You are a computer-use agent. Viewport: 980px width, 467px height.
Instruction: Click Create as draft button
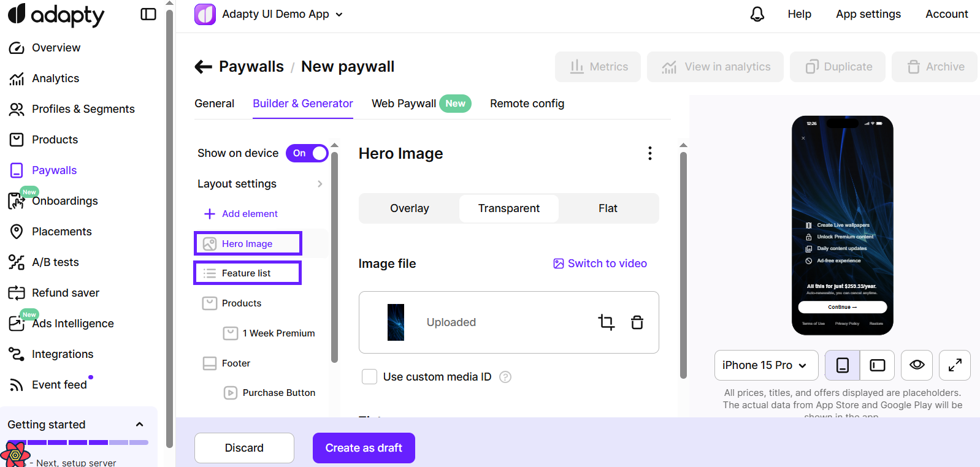[364, 448]
